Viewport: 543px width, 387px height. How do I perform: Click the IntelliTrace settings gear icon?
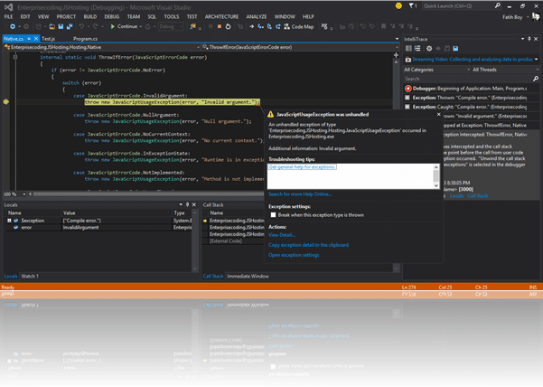point(429,49)
